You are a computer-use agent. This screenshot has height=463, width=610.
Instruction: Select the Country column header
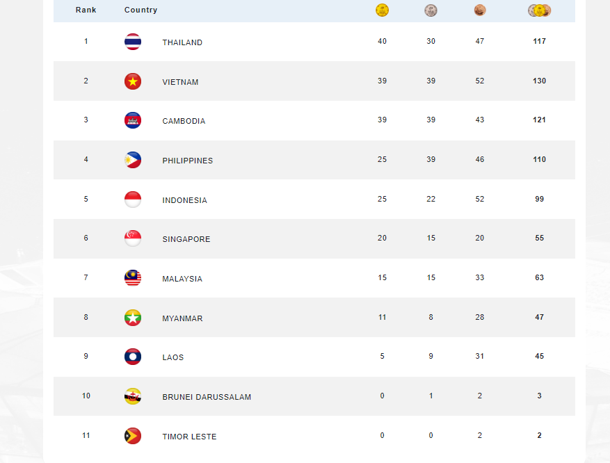pos(141,10)
